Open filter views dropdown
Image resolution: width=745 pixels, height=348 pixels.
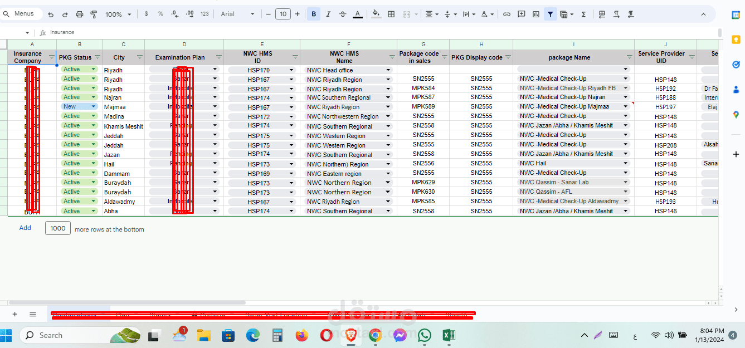point(567,14)
